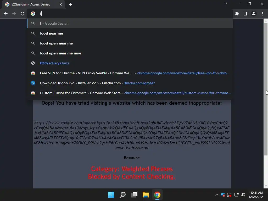Image resolution: width=268 pixels, height=201 pixels.
Task: Open File Explorer from the taskbar
Action: click(146, 195)
